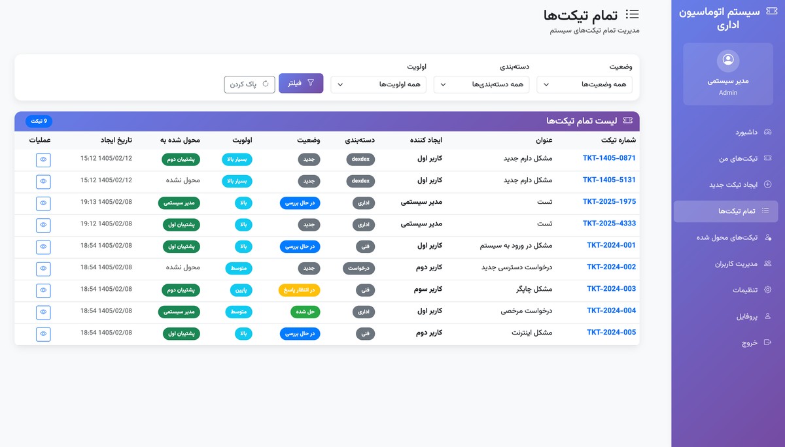Open ticket TKT-2024-004 link
The image size is (785, 447).
click(x=612, y=310)
